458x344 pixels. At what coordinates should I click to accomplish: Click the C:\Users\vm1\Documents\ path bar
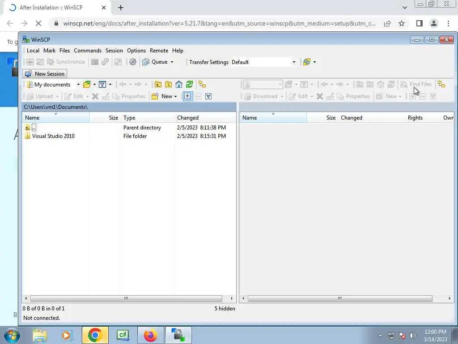(x=129, y=107)
